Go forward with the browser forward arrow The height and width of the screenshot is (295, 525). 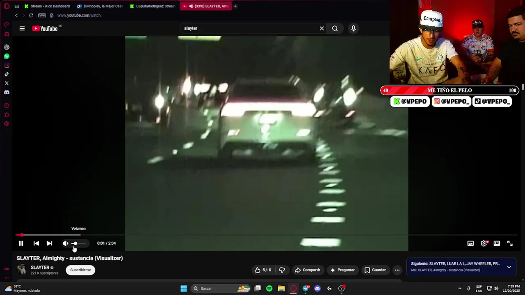(x=23, y=15)
